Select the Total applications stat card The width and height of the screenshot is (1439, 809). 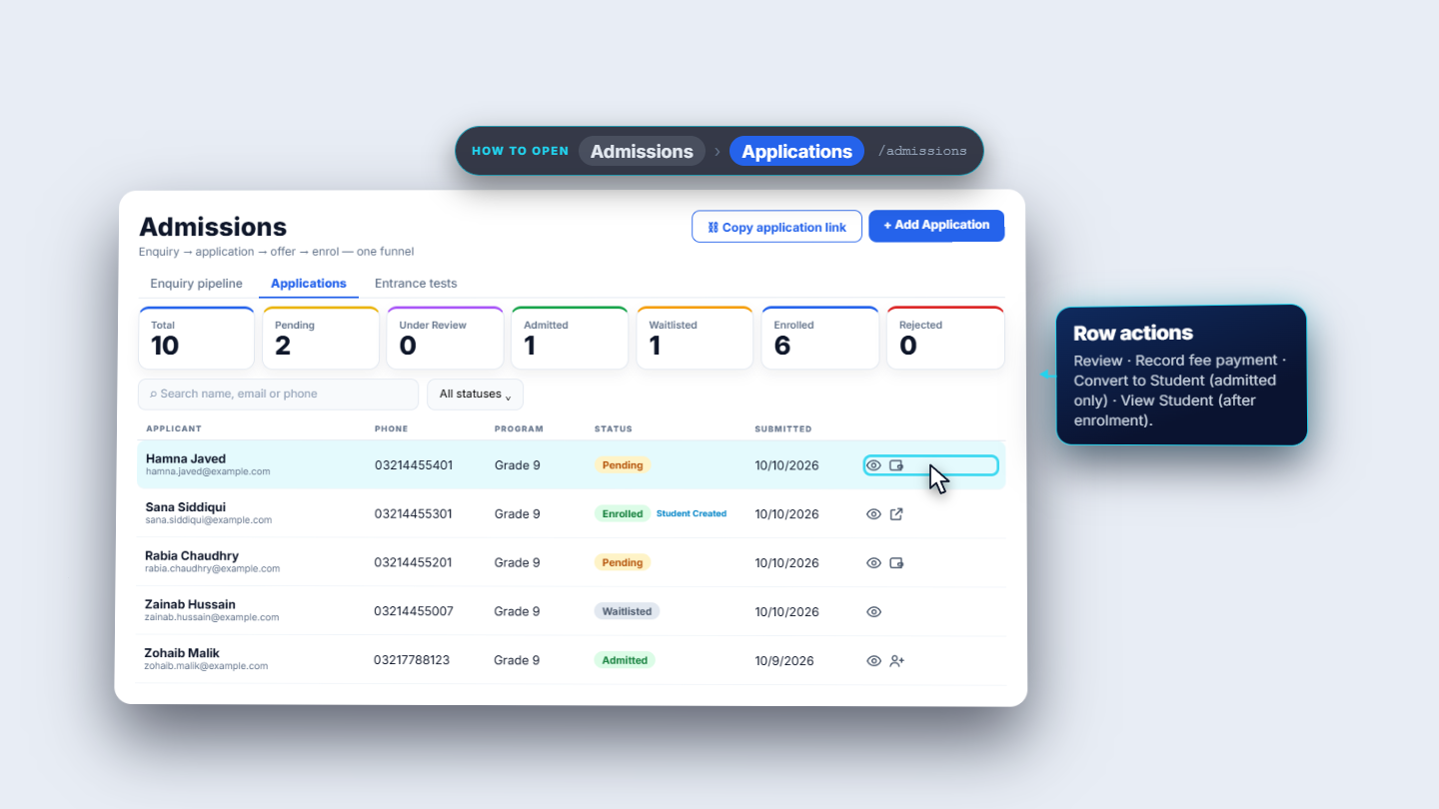coord(196,339)
